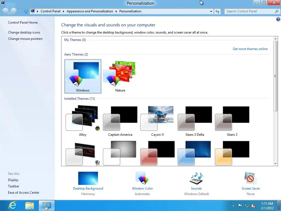The height and width of the screenshot is (211, 281).
Task: Open taskbar clock and date
Action: [x=267, y=206]
